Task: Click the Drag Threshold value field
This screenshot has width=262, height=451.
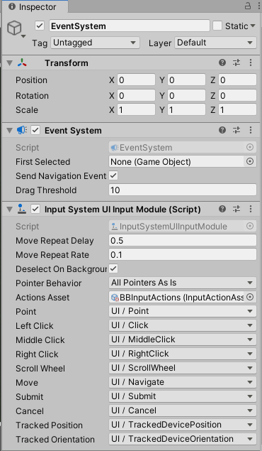Action: tap(183, 190)
